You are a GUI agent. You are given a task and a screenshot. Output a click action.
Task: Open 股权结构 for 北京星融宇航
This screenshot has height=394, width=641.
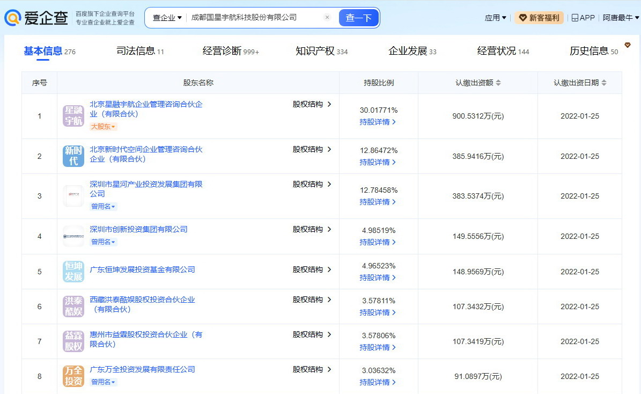(x=312, y=104)
